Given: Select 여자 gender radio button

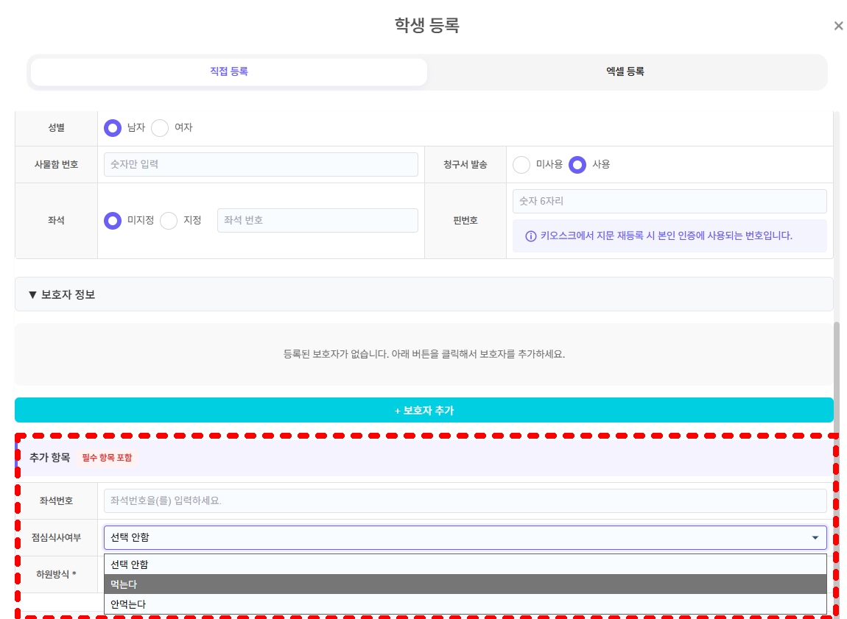Looking at the screenshot, I should tap(160, 128).
